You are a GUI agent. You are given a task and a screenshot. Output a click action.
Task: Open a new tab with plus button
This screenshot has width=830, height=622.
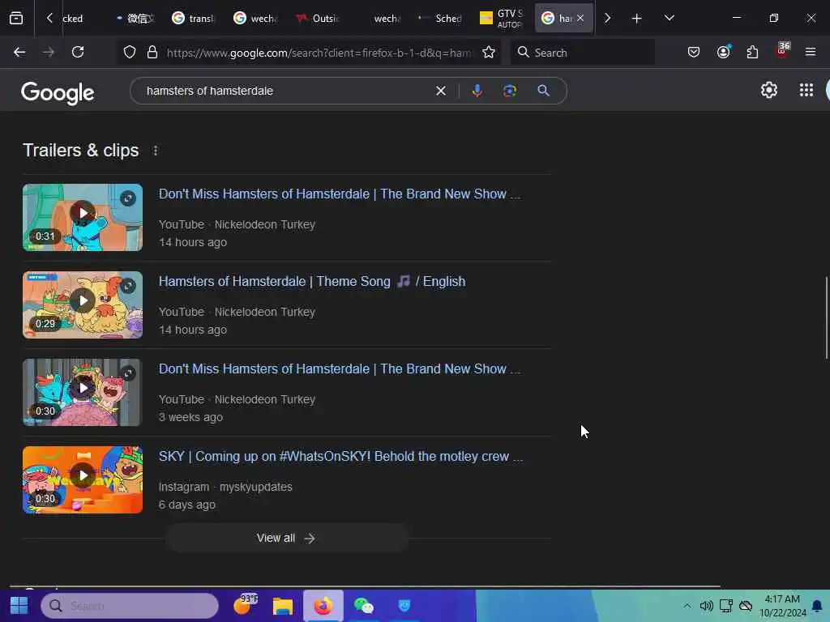pyautogui.click(x=636, y=19)
